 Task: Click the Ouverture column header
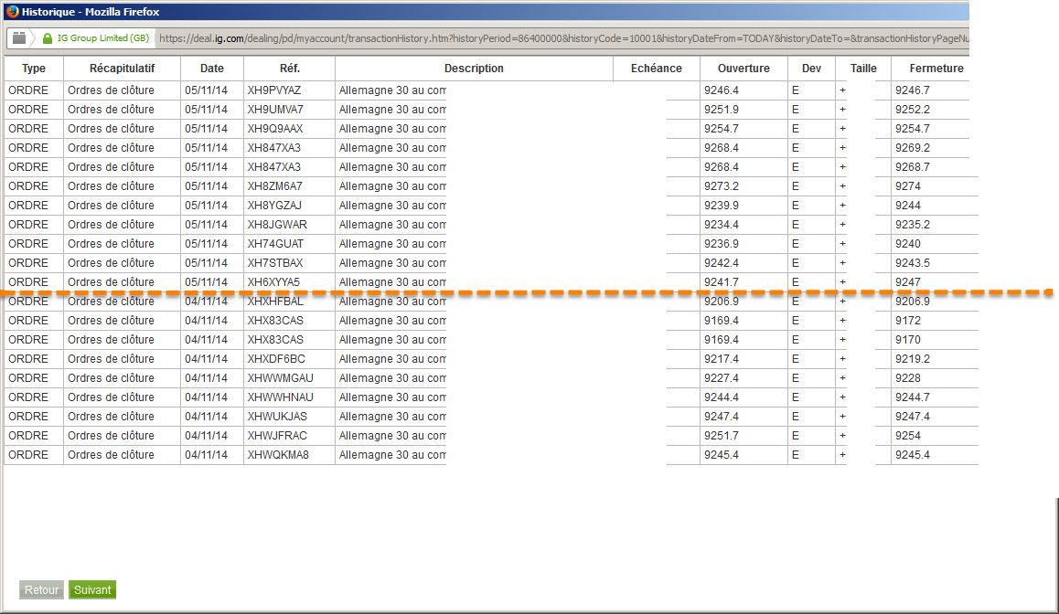coord(743,69)
